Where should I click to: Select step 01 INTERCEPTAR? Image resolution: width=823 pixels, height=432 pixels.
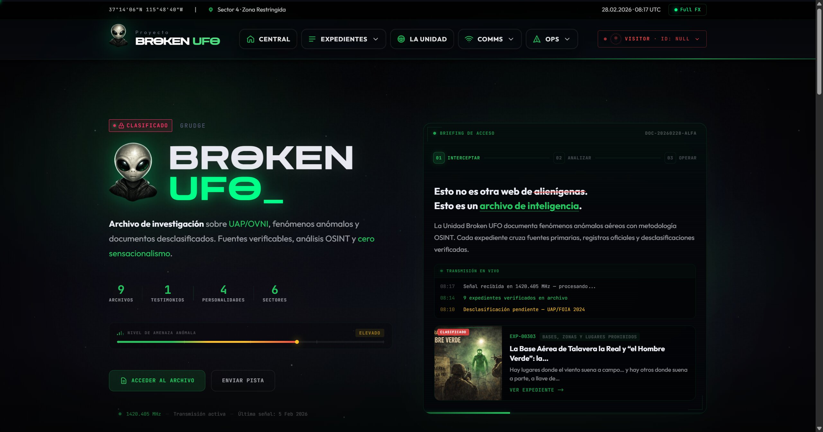pyautogui.click(x=457, y=158)
